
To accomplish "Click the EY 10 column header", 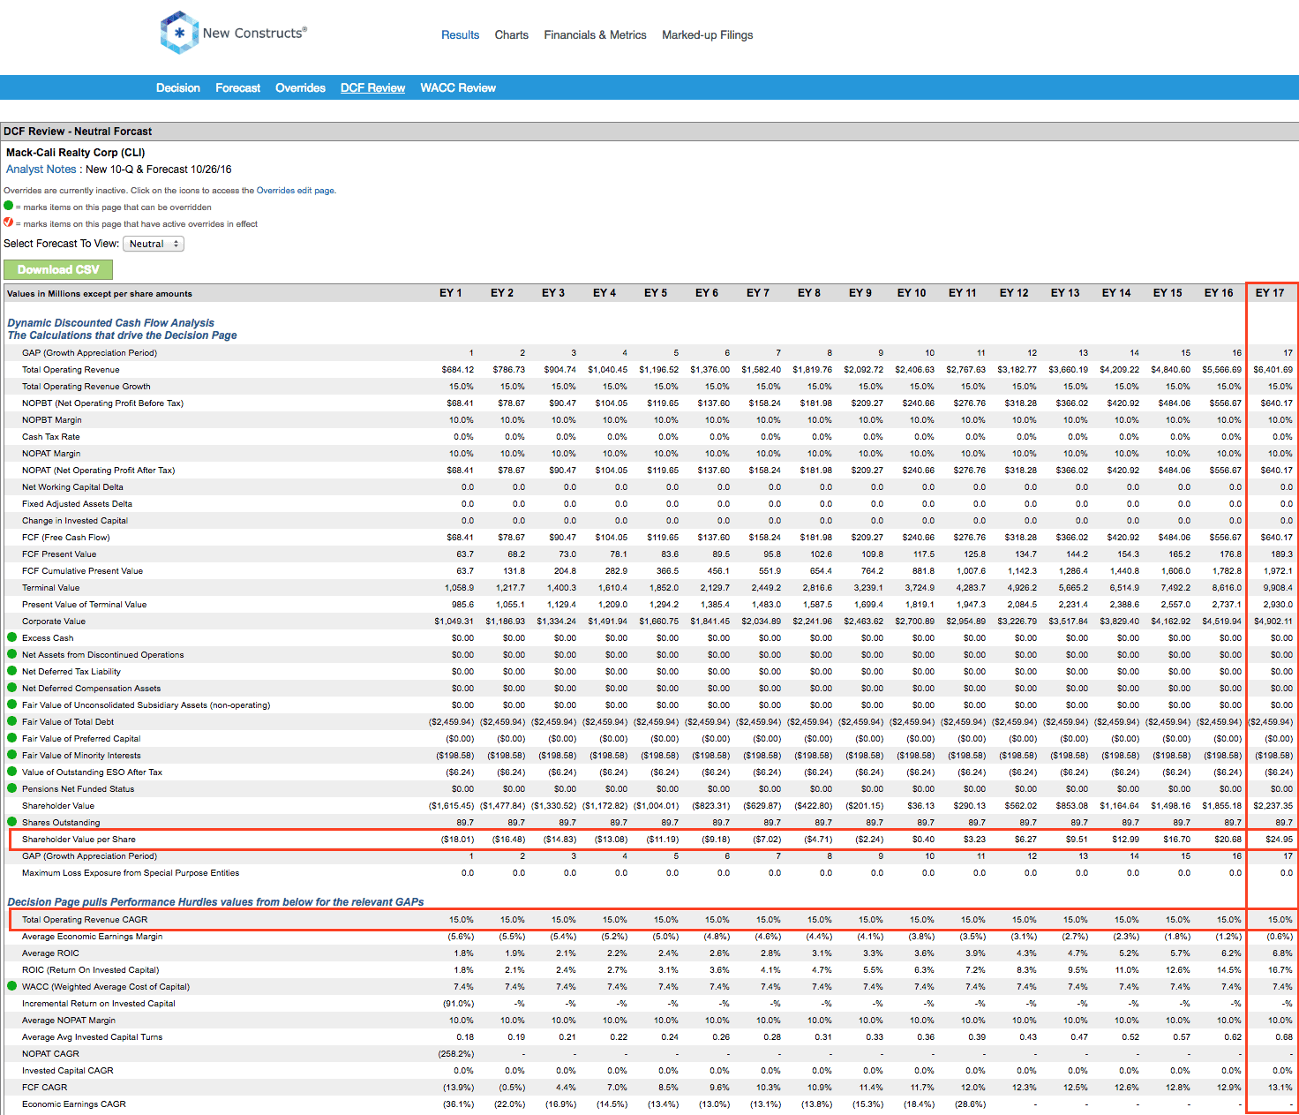I will (912, 293).
